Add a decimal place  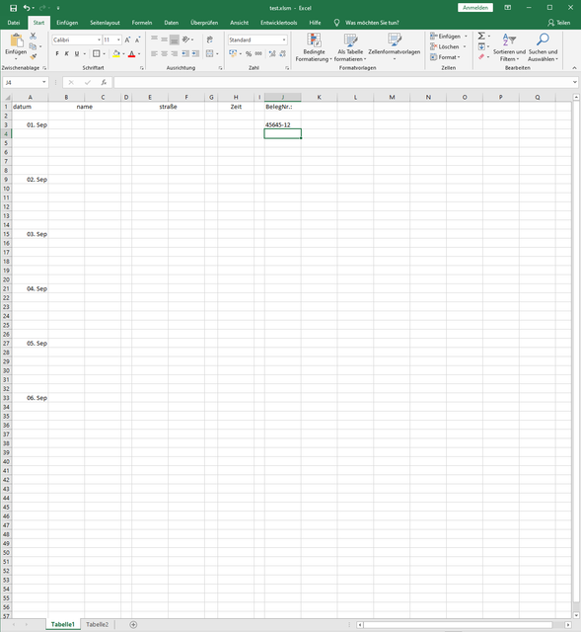272,53
